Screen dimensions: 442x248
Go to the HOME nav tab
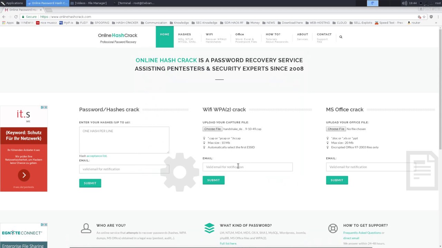(165, 37)
